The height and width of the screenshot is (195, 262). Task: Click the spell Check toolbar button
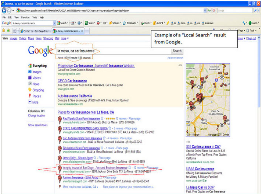click(146, 23)
